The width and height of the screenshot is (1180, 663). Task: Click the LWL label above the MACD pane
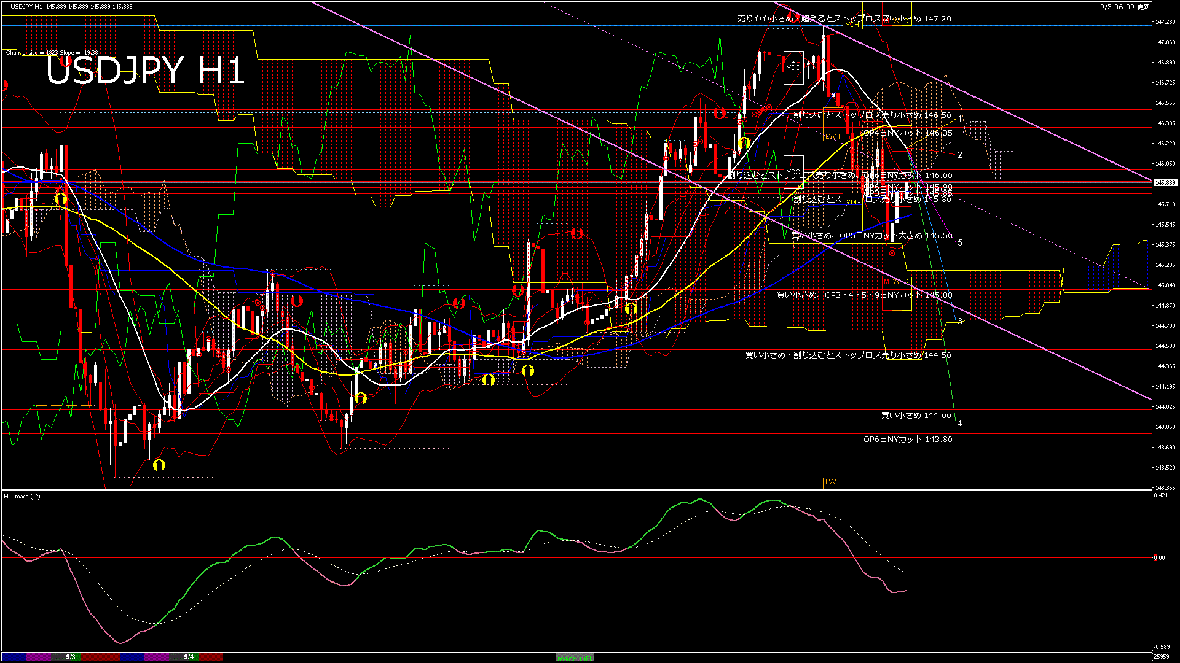(x=833, y=483)
